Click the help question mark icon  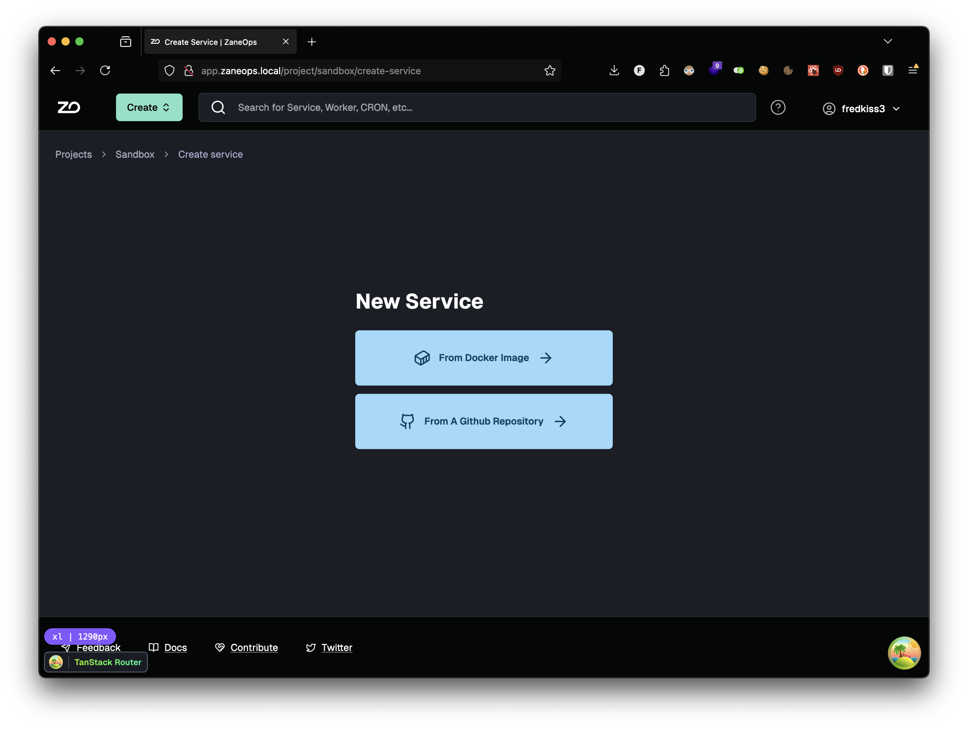point(778,107)
